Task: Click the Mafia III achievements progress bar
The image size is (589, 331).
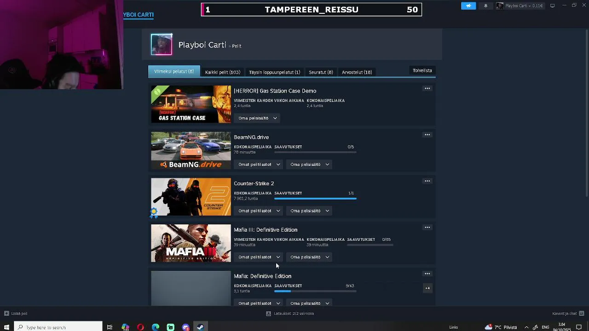Action: pos(370,245)
